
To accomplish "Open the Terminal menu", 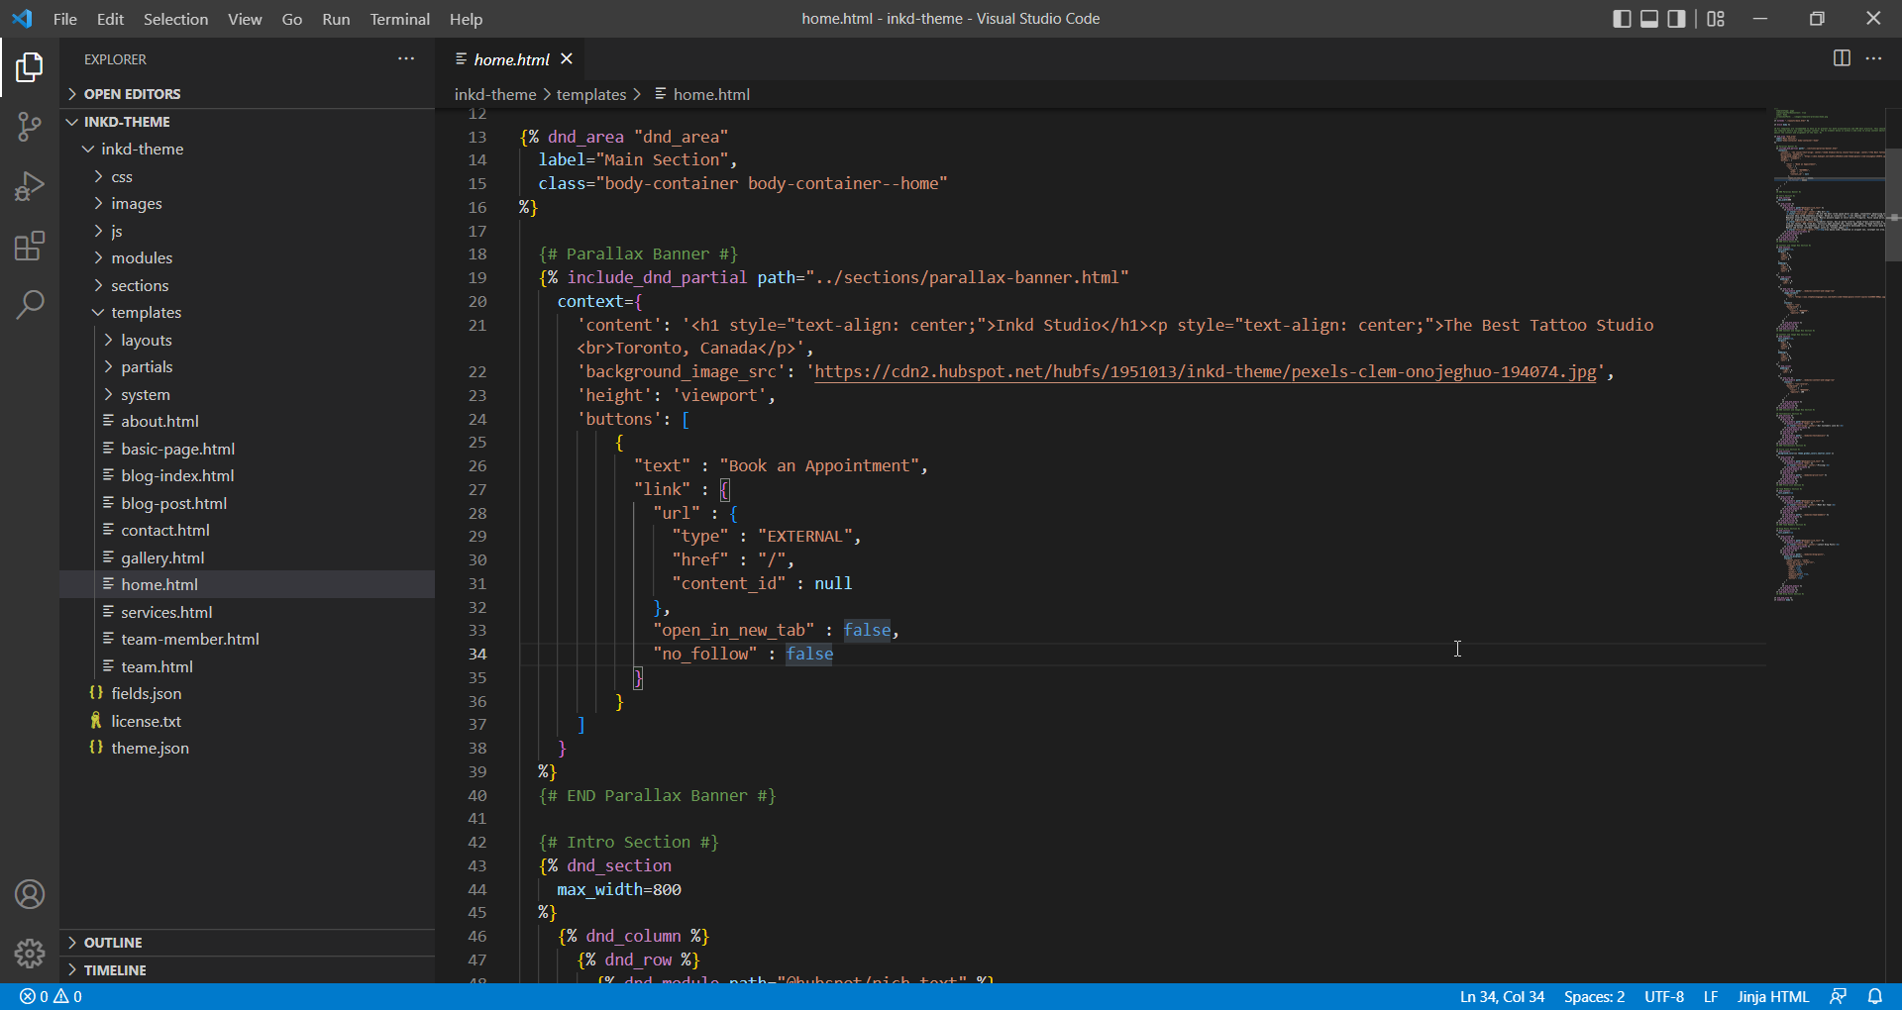I will [x=399, y=19].
